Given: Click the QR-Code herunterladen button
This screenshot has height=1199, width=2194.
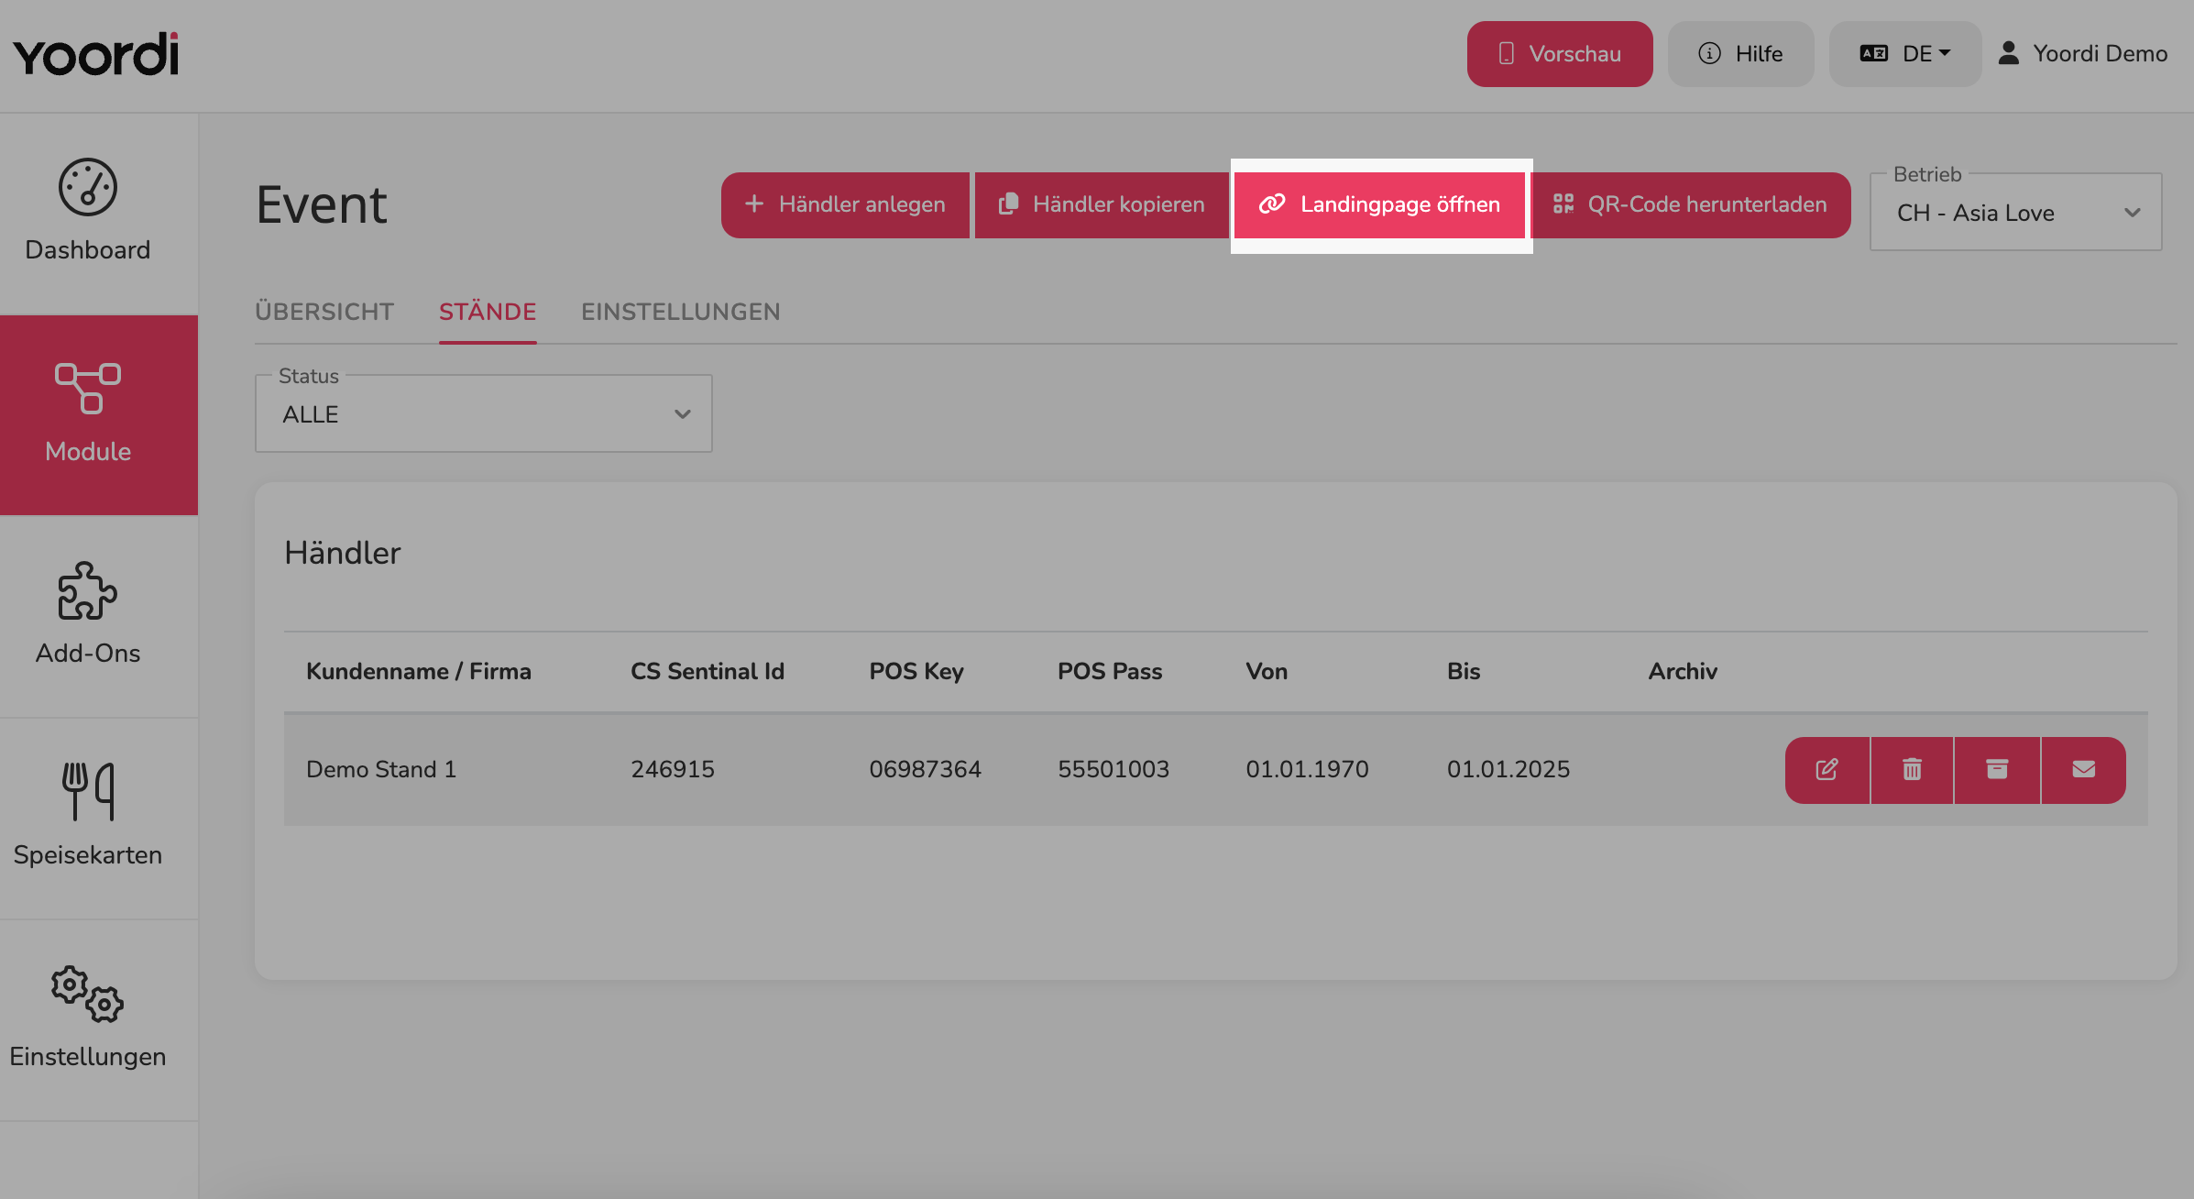Looking at the screenshot, I should click(1690, 204).
